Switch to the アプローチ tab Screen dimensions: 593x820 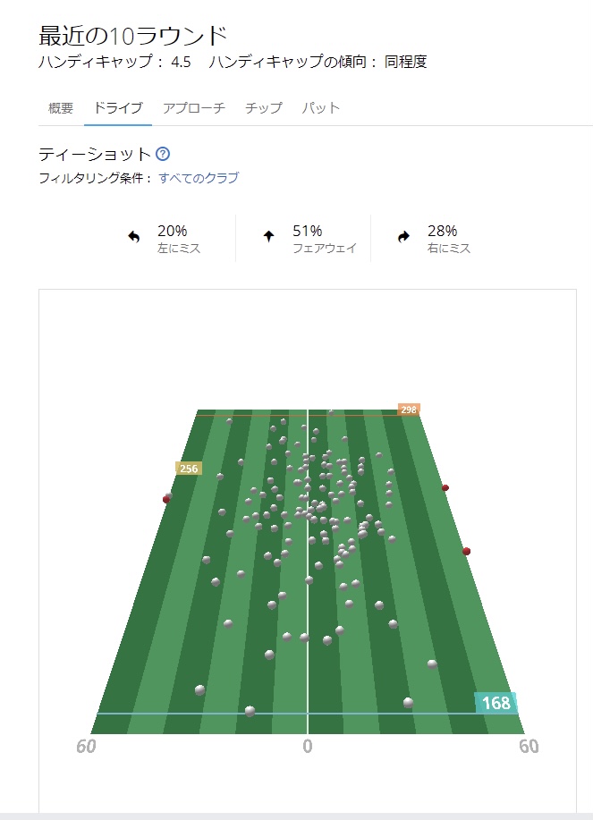coord(193,108)
